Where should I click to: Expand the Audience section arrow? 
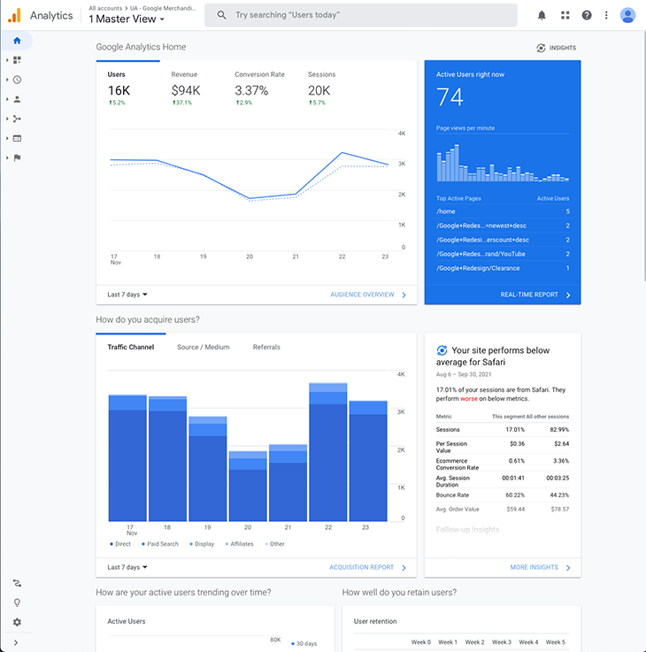click(x=7, y=99)
